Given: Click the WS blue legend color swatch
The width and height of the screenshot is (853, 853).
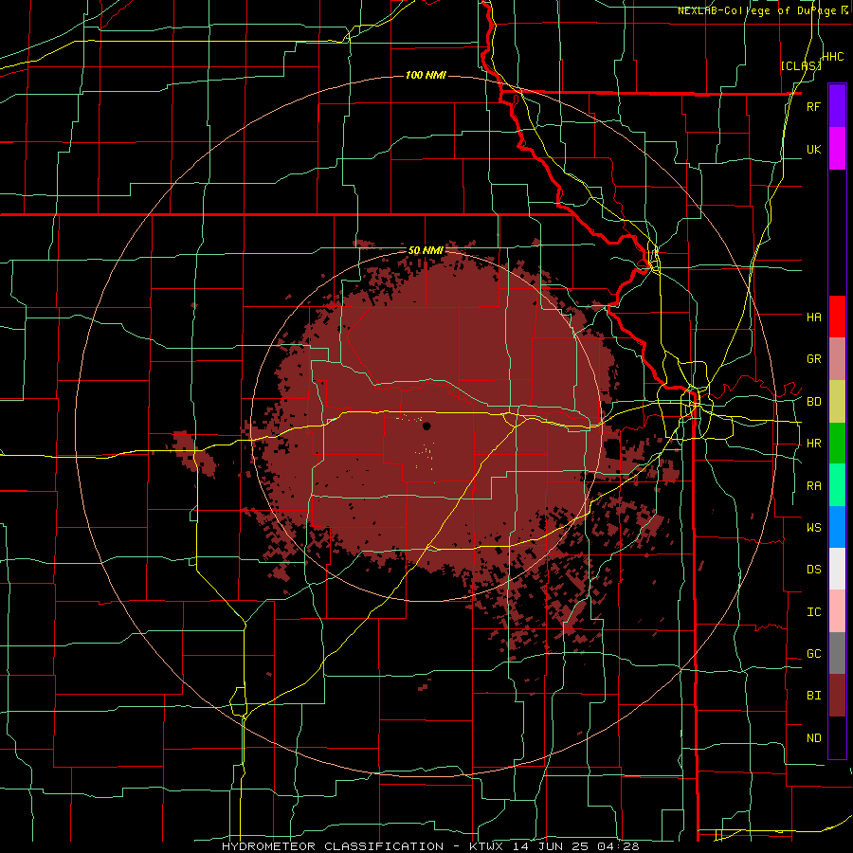Looking at the screenshot, I should pos(837,527).
